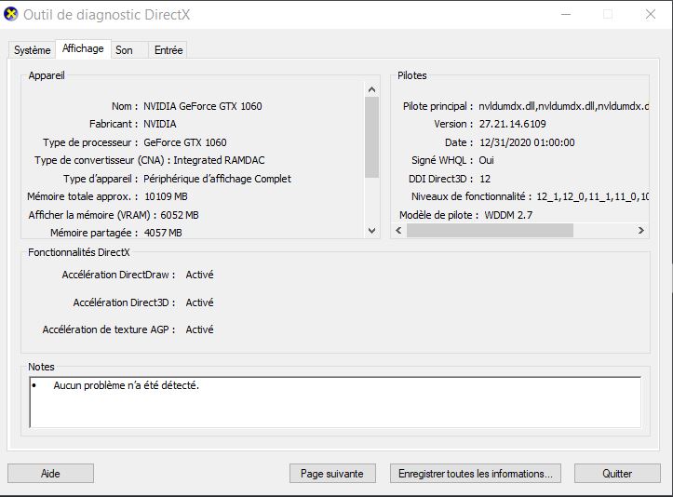Click the left arrow of Pilotes scrollbar
Image resolution: width=673 pixels, height=497 pixels.
398,230
